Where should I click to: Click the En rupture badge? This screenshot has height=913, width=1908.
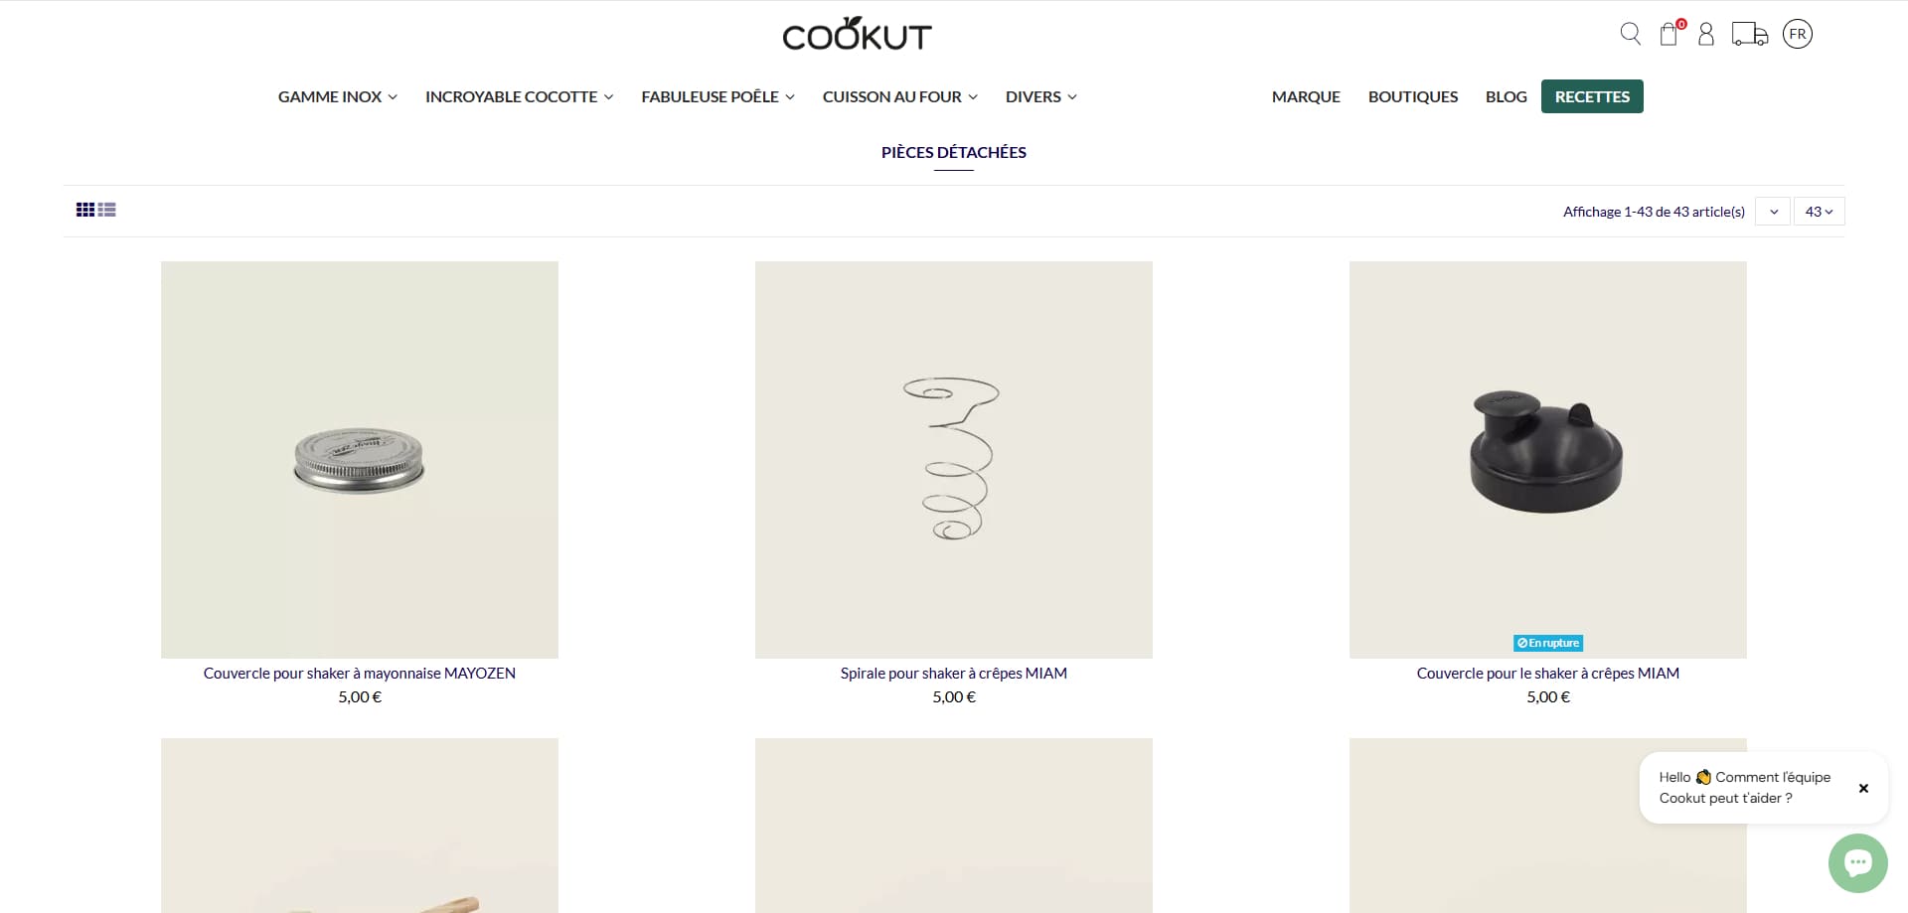coord(1548,643)
